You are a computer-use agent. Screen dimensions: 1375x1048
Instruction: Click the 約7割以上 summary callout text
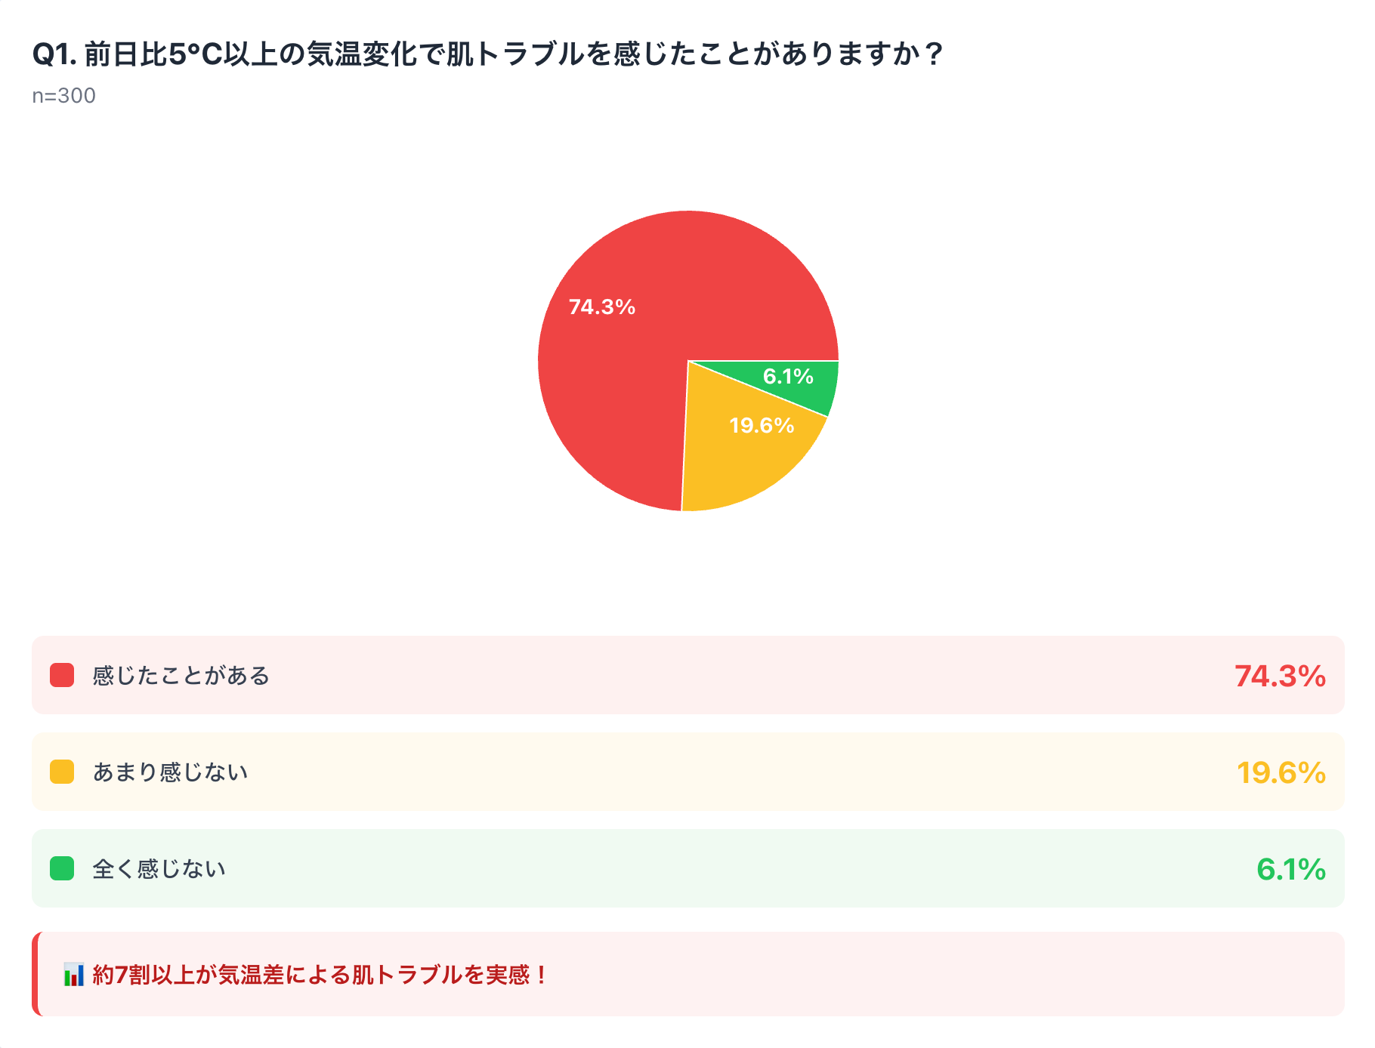[x=320, y=975]
